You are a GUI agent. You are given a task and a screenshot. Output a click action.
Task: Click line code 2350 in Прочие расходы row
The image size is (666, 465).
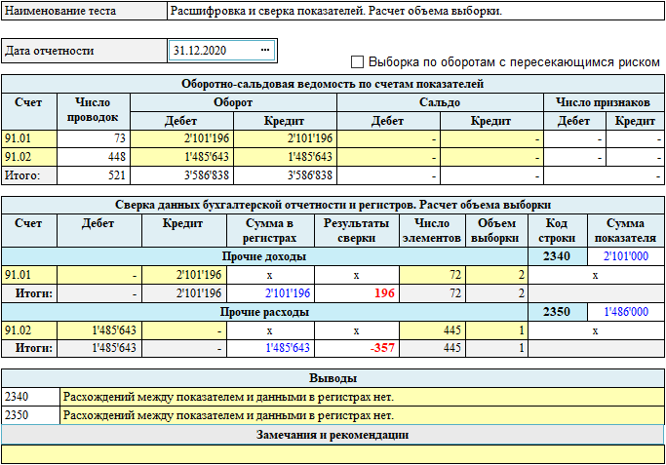[557, 312]
